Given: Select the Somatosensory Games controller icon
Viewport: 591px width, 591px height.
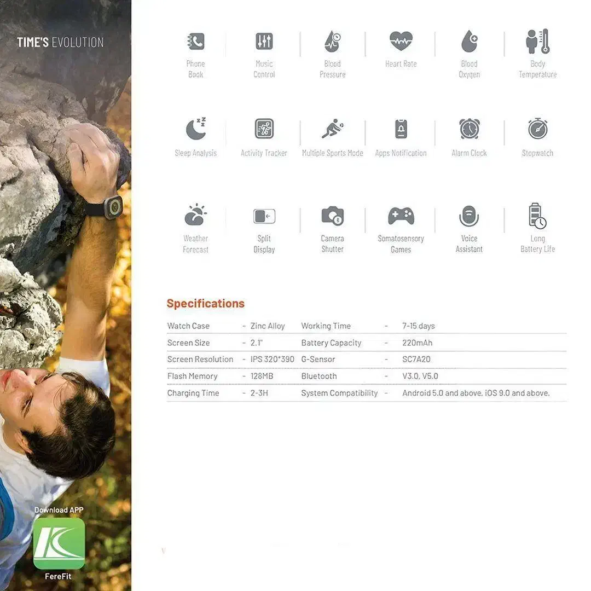Looking at the screenshot, I should coord(401,216).
